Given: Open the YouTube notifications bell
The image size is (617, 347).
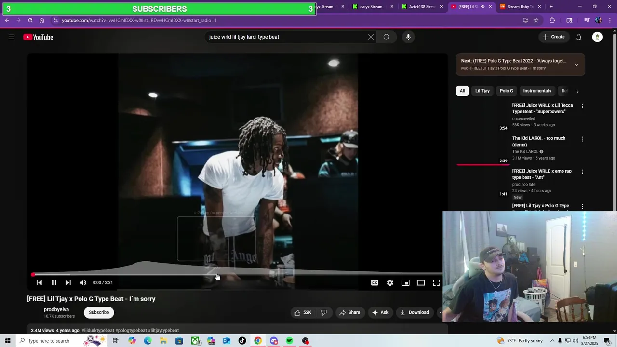Looking at the screenshot, I should [x=579, y=37].
